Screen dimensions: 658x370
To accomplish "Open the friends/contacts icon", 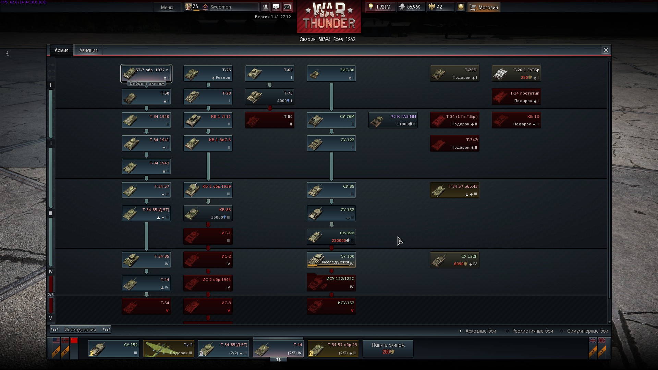I will click(265, 7).
